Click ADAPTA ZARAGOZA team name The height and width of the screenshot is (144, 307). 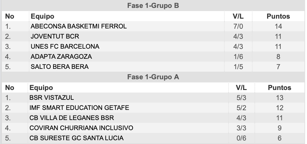point(61,57)
